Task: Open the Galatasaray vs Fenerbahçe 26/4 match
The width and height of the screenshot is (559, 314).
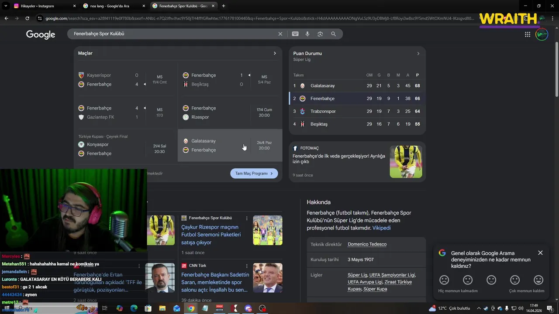Action: (230, 145)
